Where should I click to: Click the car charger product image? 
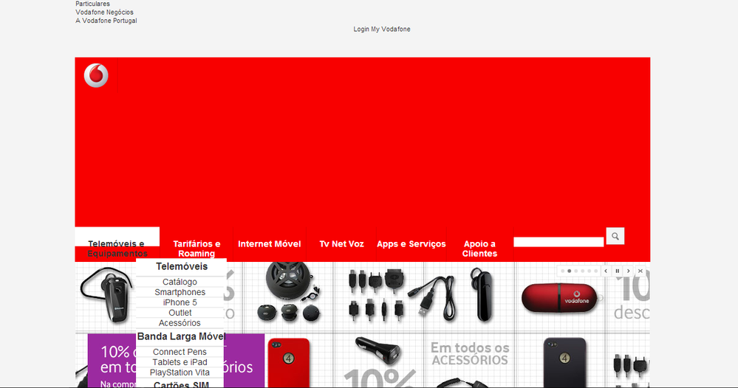(380, 350)
